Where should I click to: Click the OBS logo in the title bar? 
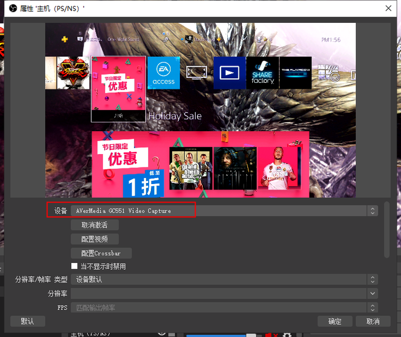pyautogui.click(x=13, y=8)
